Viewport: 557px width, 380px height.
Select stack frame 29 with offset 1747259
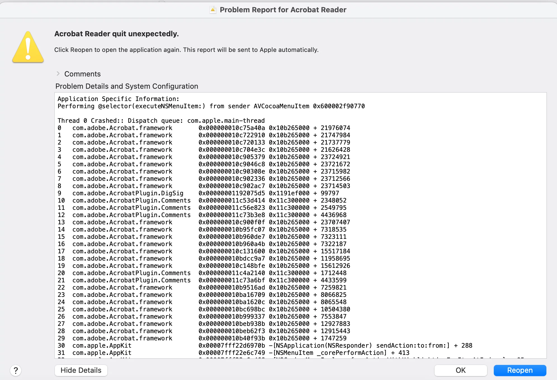202,338
